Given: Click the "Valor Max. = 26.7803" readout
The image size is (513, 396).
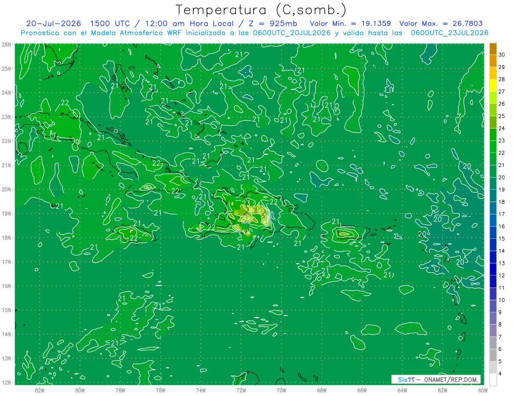Looking at the screenshot, I should tap(441, 23).
